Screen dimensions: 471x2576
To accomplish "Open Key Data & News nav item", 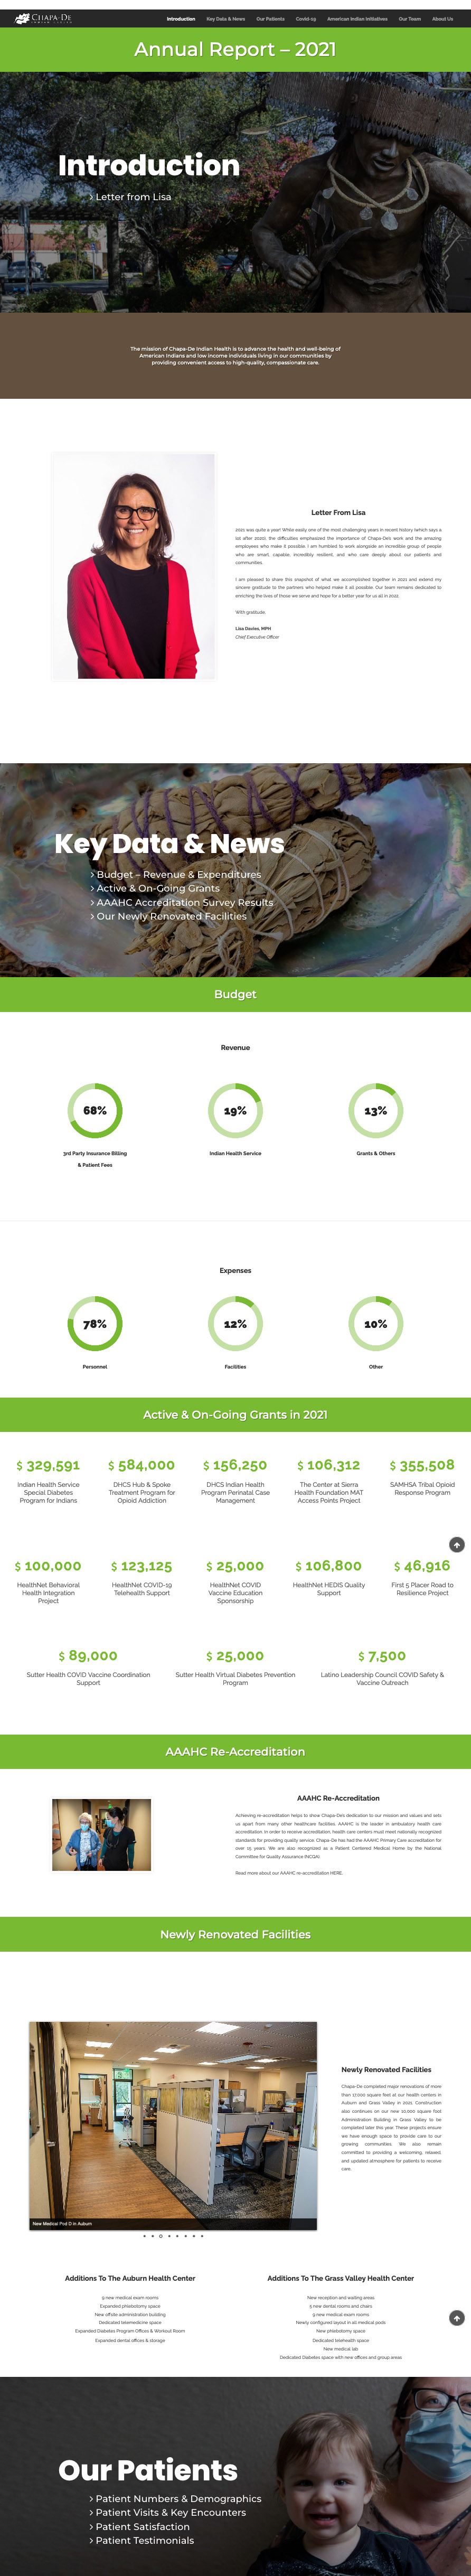I will coord(226,19).
